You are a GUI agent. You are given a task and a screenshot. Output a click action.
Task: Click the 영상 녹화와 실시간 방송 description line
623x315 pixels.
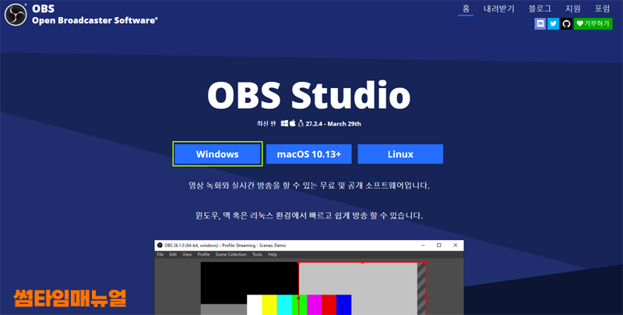[x=308, y=186]
